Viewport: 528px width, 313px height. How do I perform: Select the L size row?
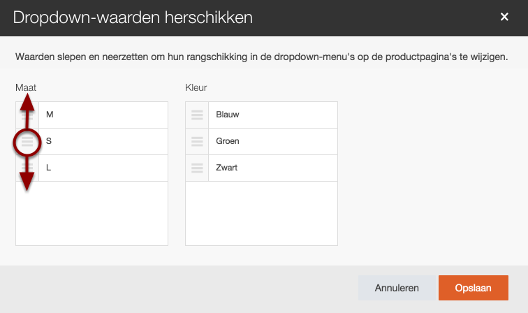coord(103,168)
